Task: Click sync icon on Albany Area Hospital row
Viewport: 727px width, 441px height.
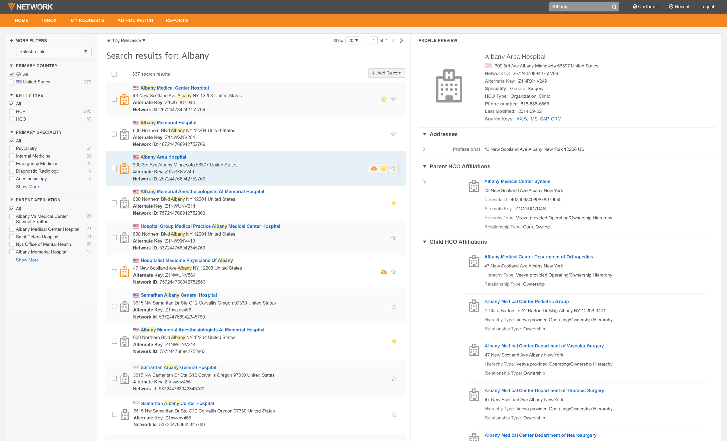Action: coord(384,168)
